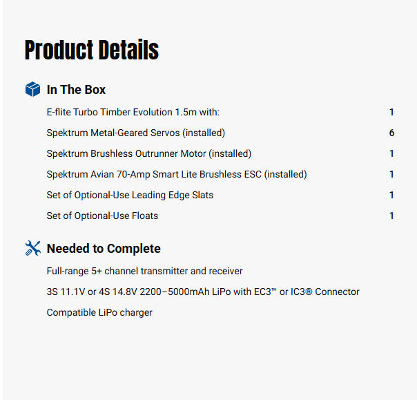This screenshot has width=417, height=400.
Task: Click the crossed tools icon beside Needed to Complete
Action: pos(32,249)
